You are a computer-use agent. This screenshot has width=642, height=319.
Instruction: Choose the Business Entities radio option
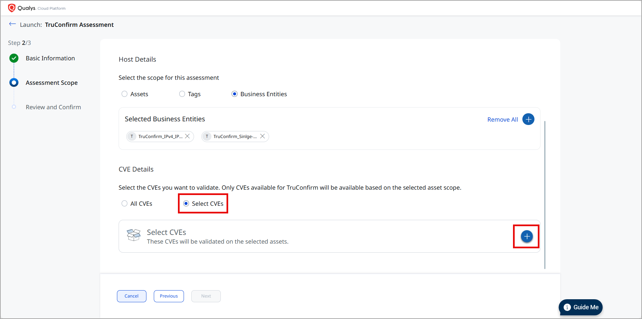pyautogui.click(x=235, y=94)
